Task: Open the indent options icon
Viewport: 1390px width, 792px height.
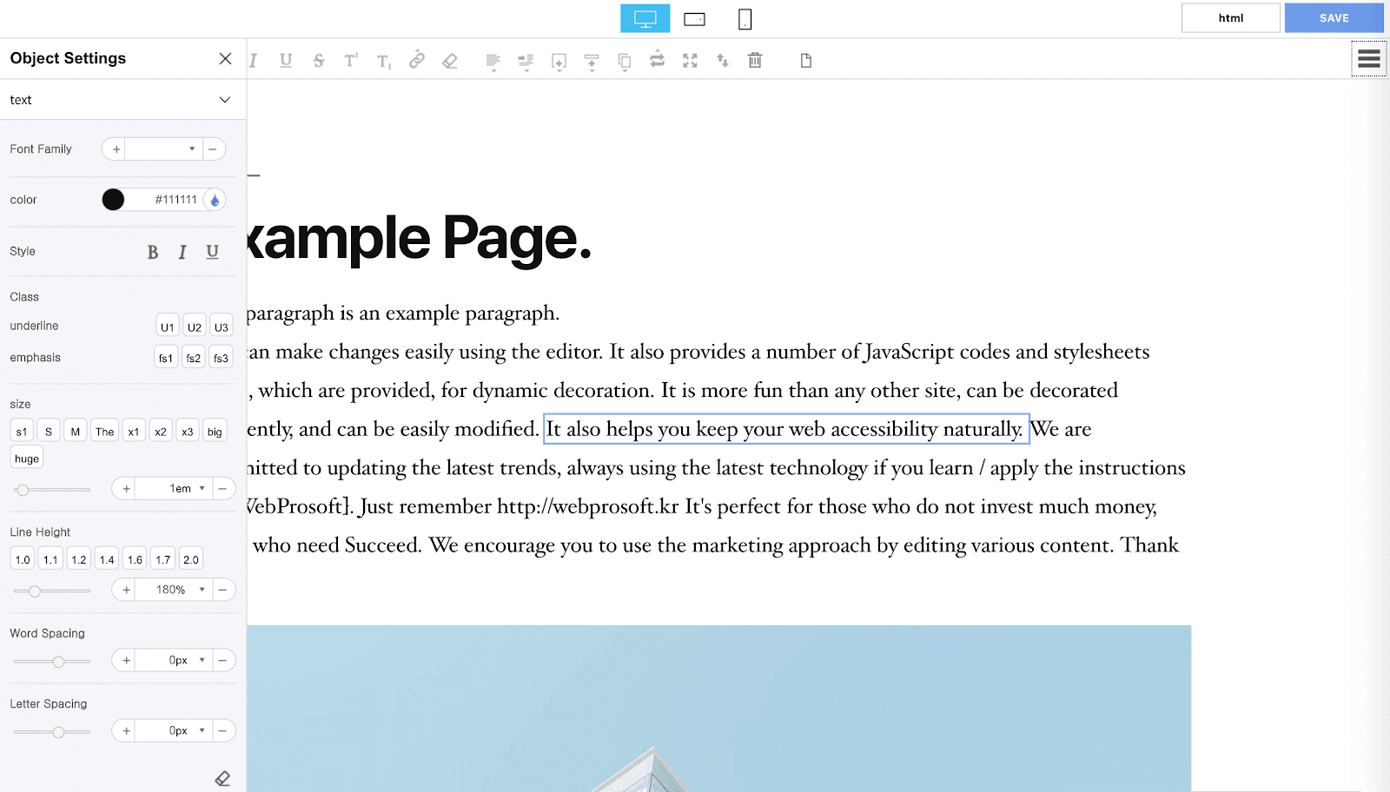Action: (x=526, y=62)
